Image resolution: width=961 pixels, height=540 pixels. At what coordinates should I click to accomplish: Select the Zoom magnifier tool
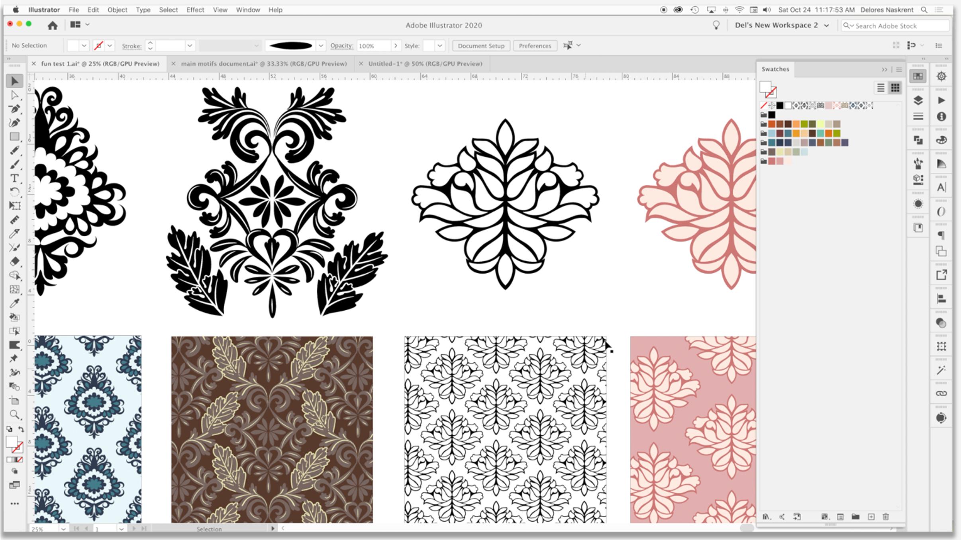click(14, 415)
